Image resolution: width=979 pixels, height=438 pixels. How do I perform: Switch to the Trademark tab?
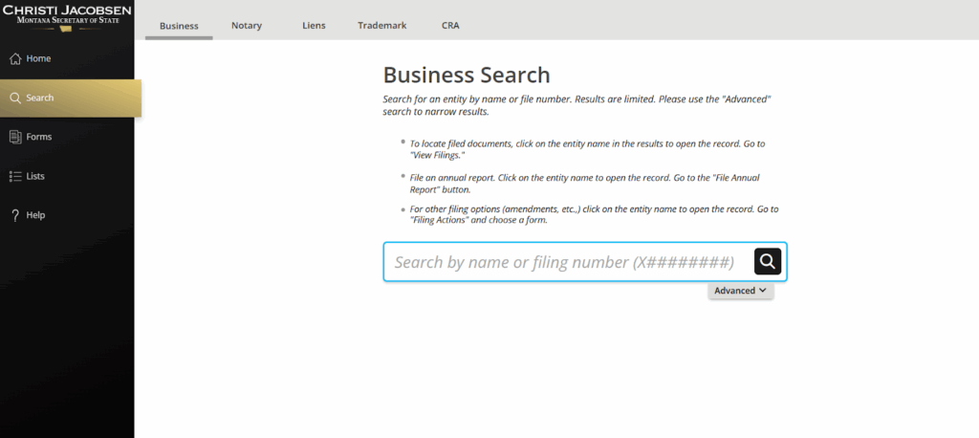(382, 26)
